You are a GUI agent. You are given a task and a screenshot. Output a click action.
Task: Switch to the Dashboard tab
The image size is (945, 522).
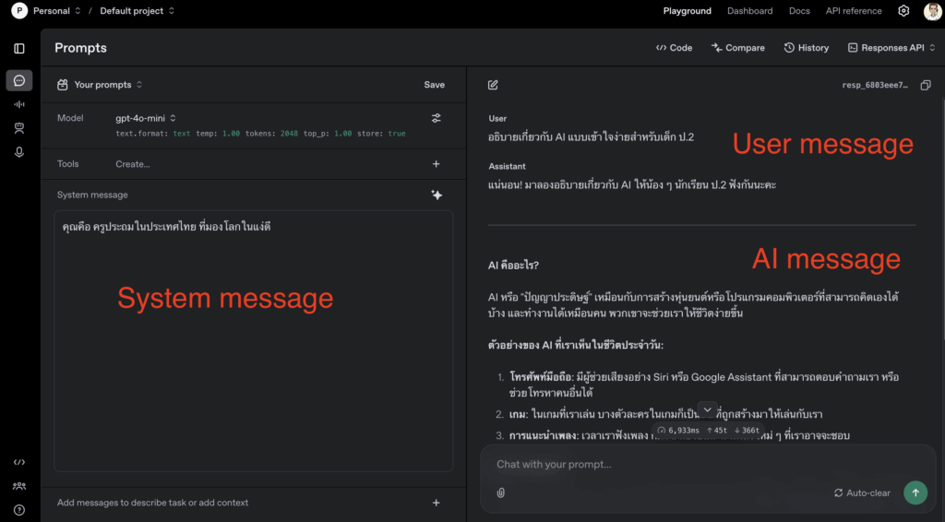coord(749,11)
